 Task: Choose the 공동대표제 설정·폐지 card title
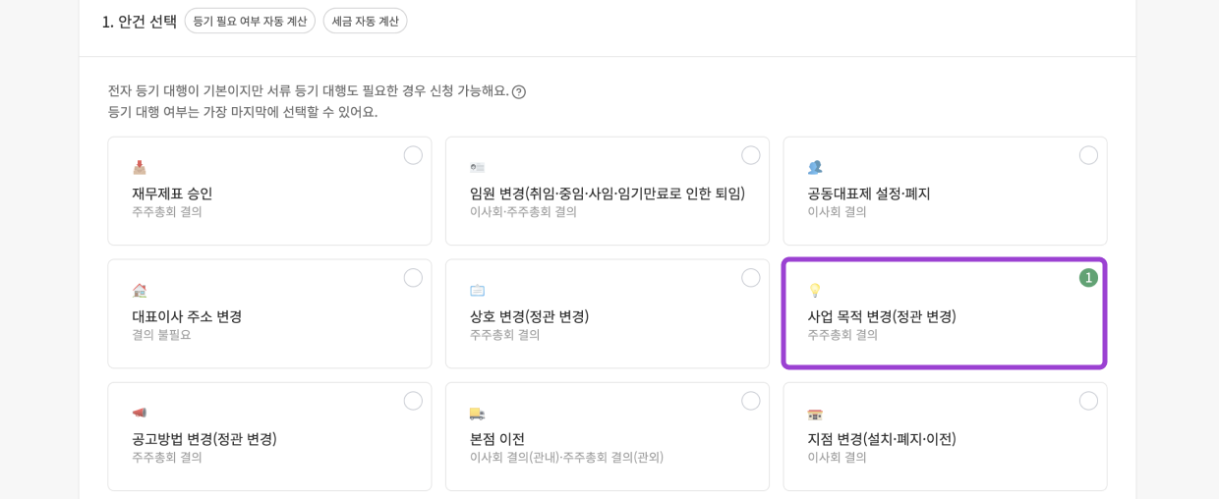pos(868,194)
